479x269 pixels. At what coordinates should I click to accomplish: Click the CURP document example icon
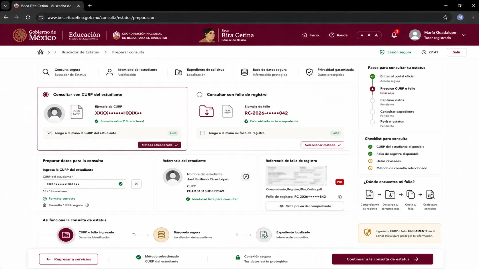(x=76, y=112)
